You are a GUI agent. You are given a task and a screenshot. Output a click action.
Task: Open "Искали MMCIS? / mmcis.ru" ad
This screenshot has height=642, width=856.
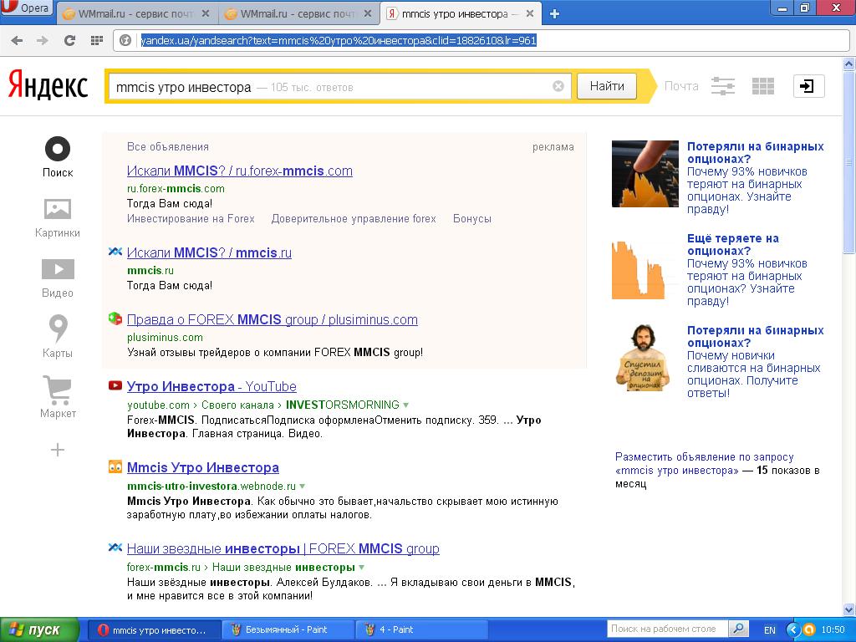(x=209, y=252)
